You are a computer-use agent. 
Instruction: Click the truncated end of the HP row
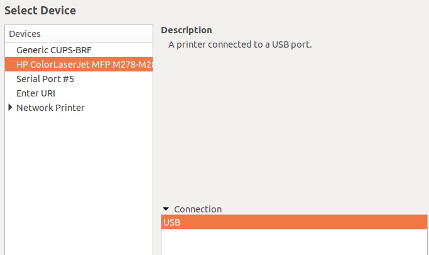point(148,64)
